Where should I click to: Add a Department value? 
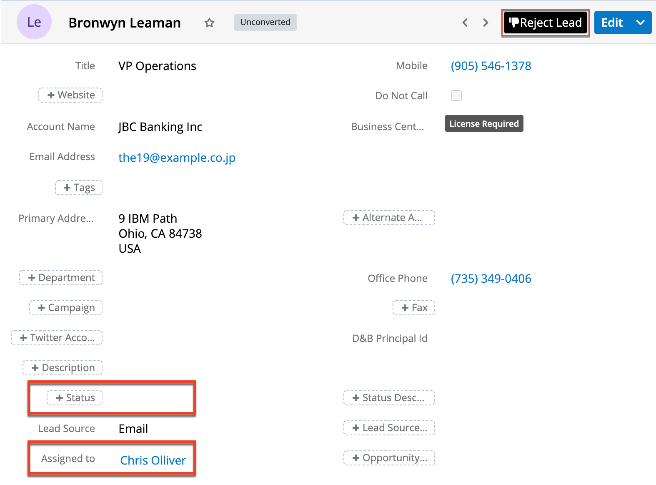61,278
